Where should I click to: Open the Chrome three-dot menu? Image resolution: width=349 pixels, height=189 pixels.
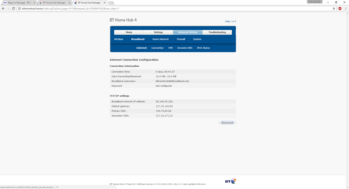346,8
